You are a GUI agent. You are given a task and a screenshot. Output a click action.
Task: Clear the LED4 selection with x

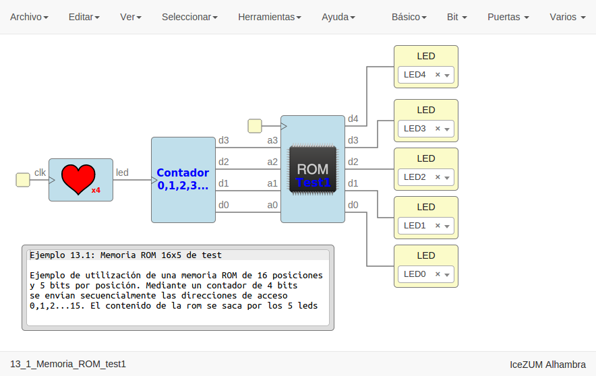[438, 75]
